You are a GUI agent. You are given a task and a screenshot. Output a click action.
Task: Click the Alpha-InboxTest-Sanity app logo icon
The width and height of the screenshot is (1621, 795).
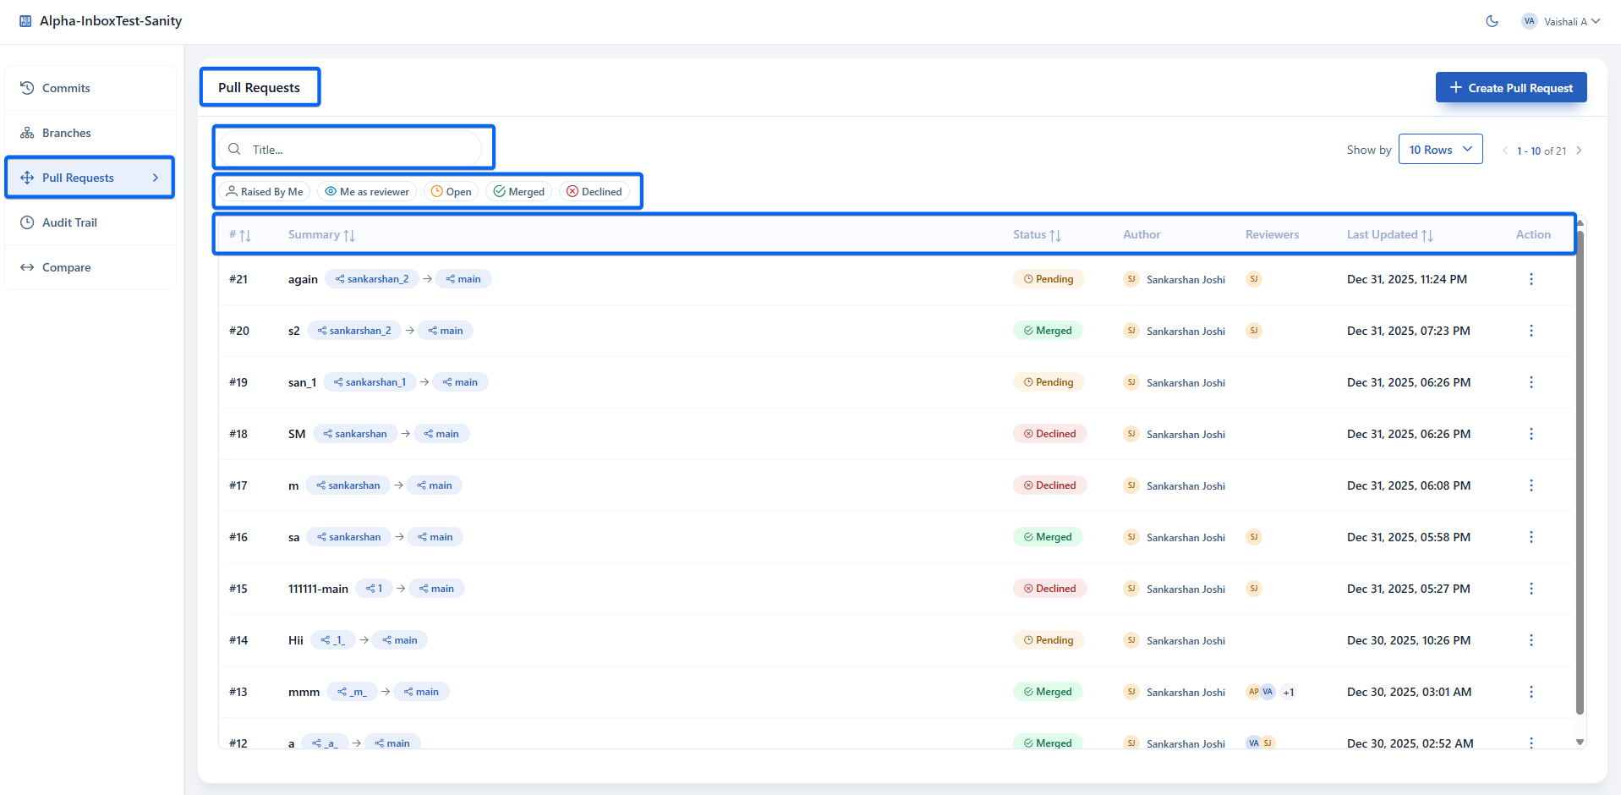pos(25,21)
